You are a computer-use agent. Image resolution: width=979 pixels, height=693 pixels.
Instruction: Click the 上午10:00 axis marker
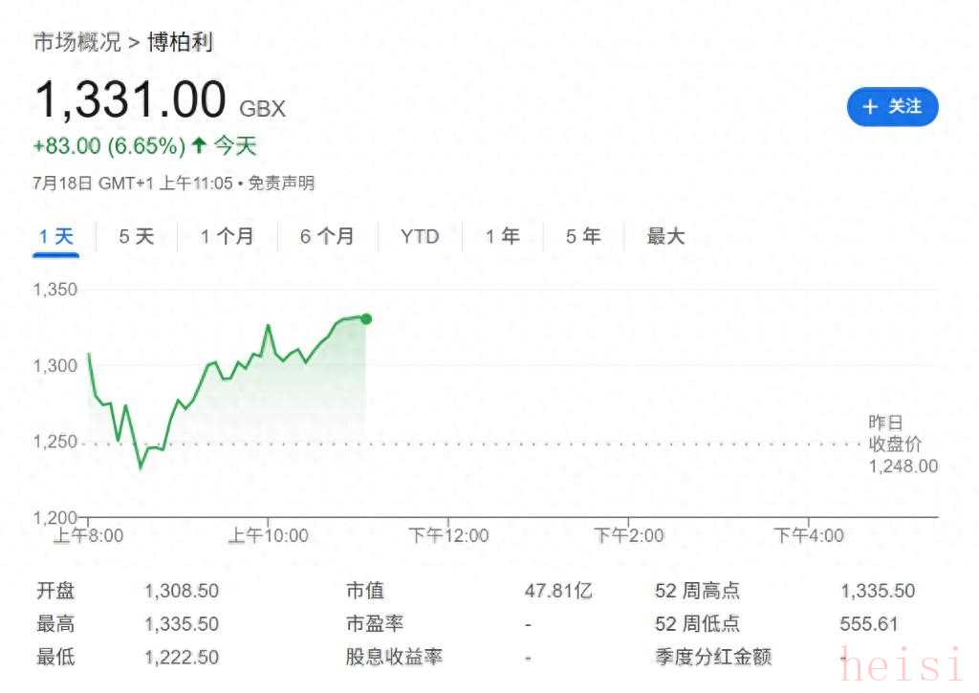pos(269,535)
